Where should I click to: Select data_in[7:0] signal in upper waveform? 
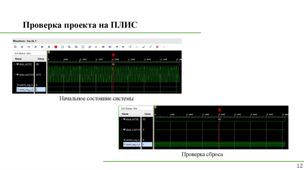click(25, 64)
